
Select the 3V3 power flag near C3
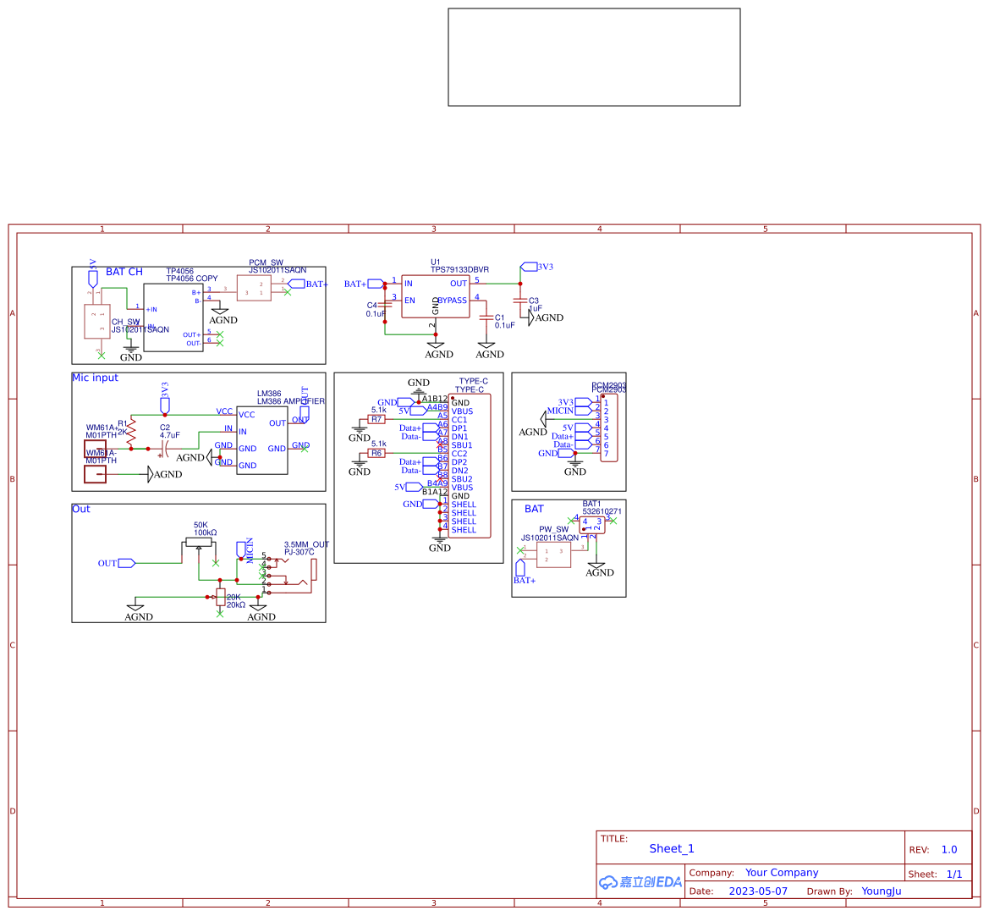[530, 266]
